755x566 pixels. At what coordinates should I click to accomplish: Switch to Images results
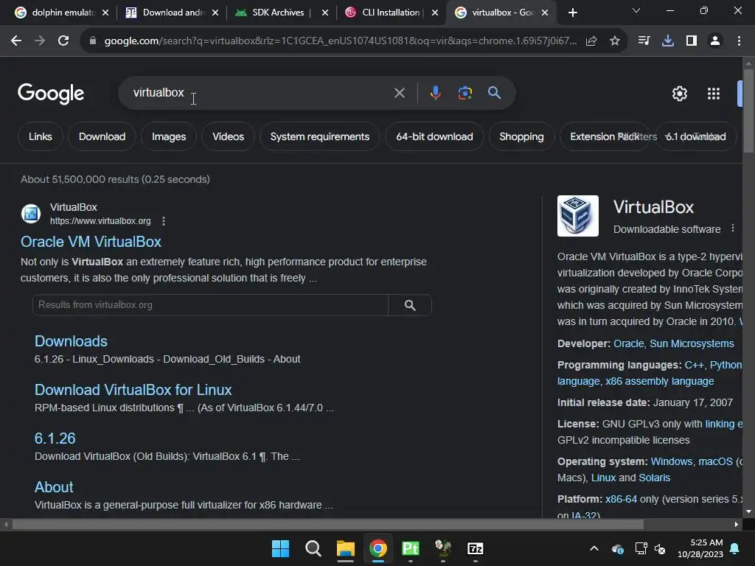169,136
